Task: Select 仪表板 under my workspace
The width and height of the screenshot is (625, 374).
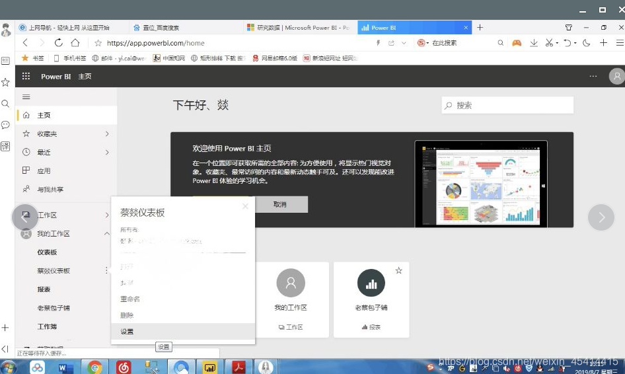Action: [x=47, y=252]
